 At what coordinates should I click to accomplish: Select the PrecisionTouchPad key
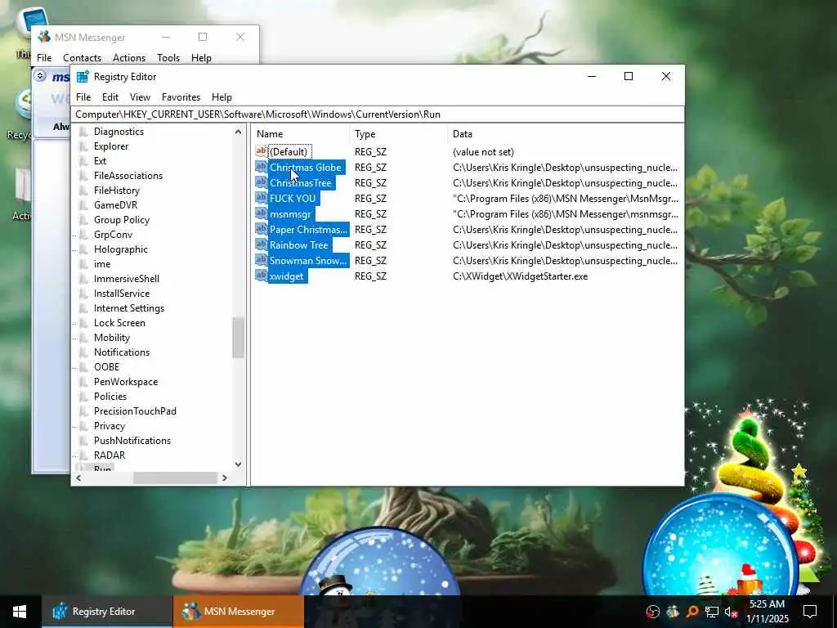click(x=135, y=411)
